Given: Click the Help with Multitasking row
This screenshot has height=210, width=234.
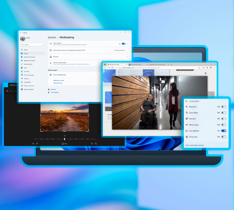Looking at the screenshot, I should coord(75,75).
